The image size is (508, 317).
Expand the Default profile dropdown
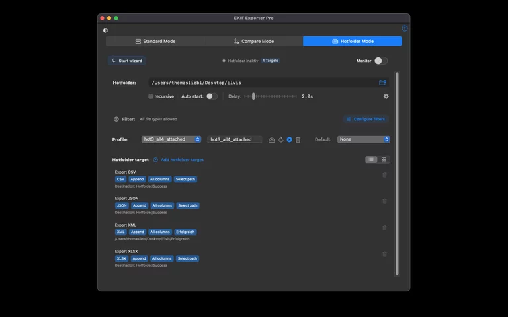click(363, 139)
